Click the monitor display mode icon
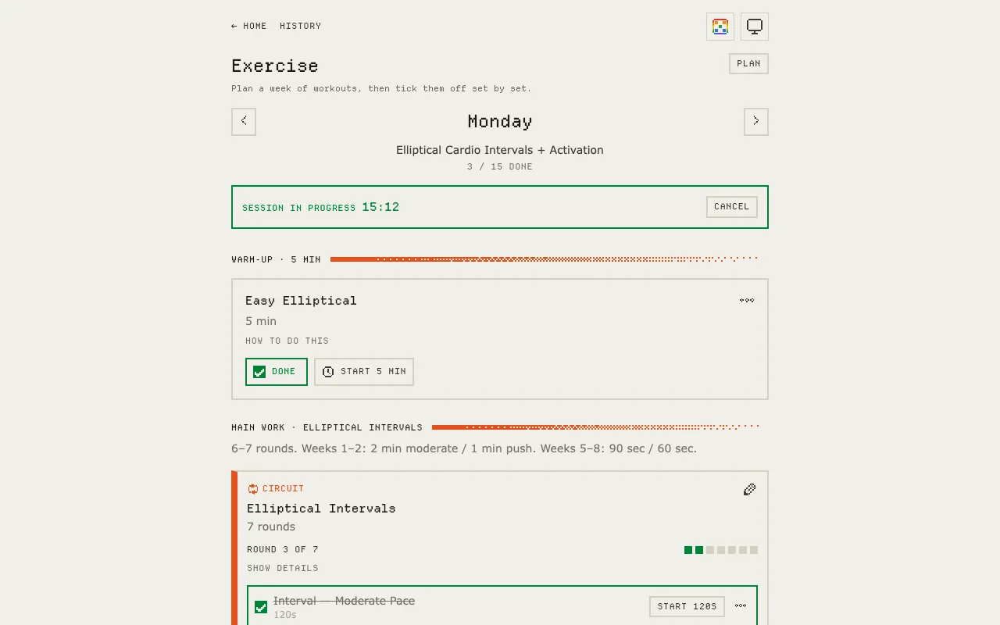 coord(755,27)
